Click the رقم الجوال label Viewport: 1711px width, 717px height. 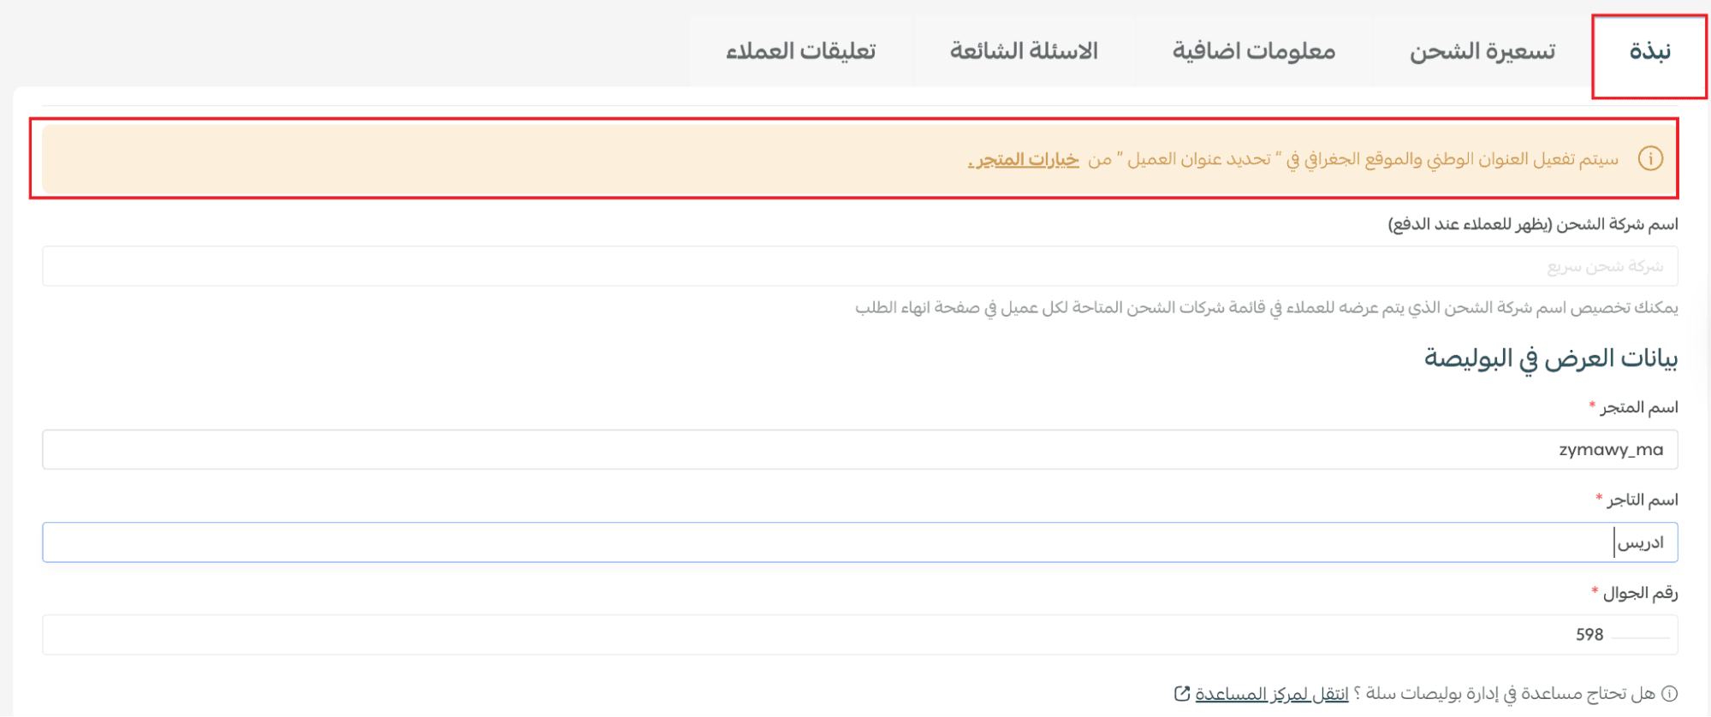click(1640, 593)
